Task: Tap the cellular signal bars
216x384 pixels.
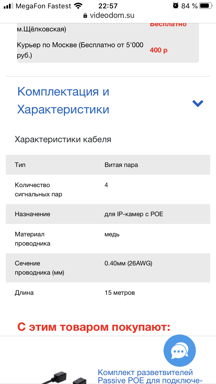Action: coord(8,6)
